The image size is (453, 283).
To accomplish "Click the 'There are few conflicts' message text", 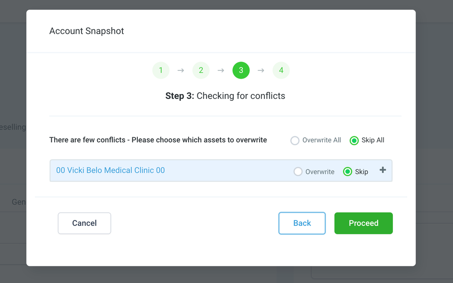I will point(158,140).
